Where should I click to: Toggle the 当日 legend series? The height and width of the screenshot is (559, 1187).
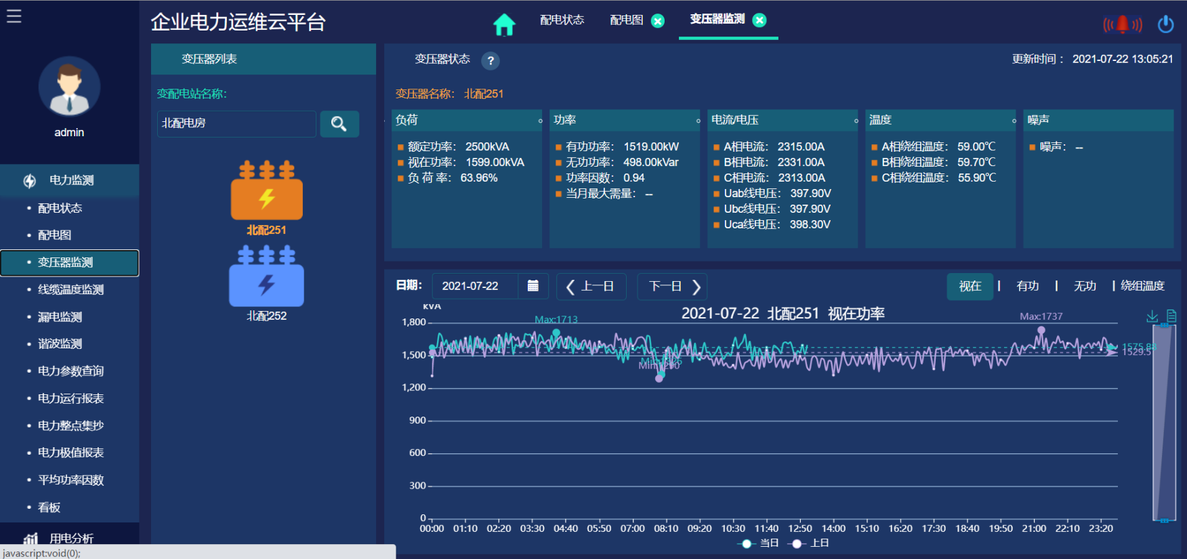(x=759, y=543)
